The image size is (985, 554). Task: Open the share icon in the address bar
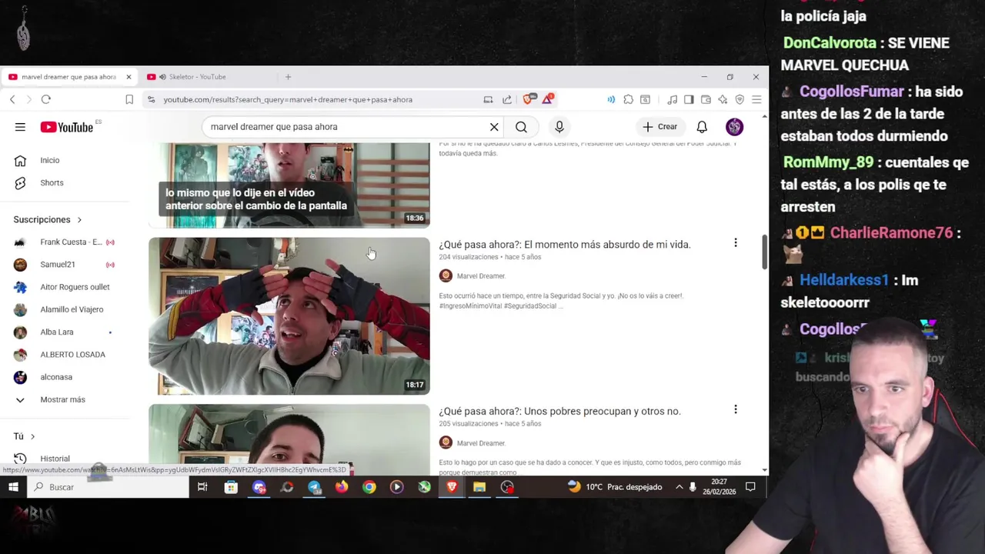point(507,99)
